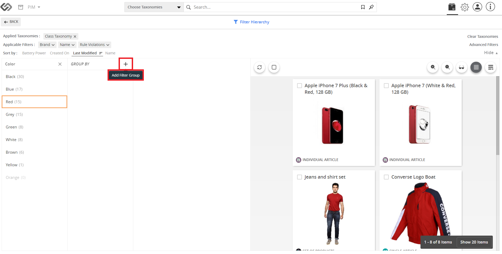The image size is (502, 254).
Task: Click the zoom in icon
Action: 433,67
